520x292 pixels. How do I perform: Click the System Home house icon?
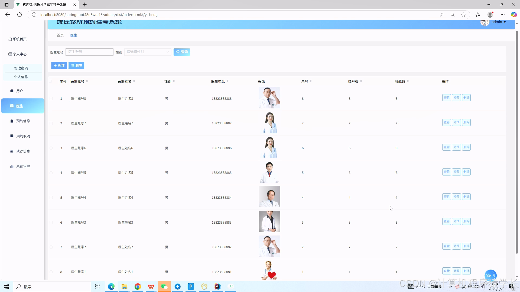click(x=10, y=39)
